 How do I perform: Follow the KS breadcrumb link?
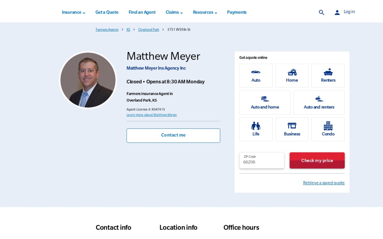point(128,30)
